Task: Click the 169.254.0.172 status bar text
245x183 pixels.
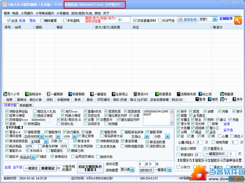Action: 149,179
